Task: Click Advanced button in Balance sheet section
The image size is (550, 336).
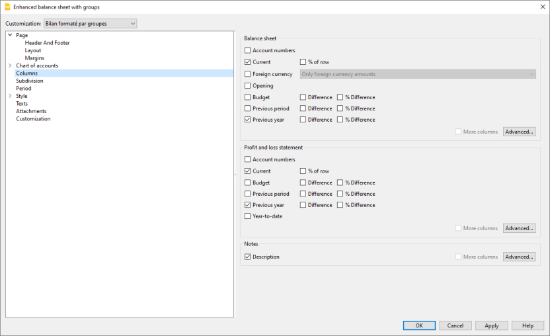Action: coord(519,132)
